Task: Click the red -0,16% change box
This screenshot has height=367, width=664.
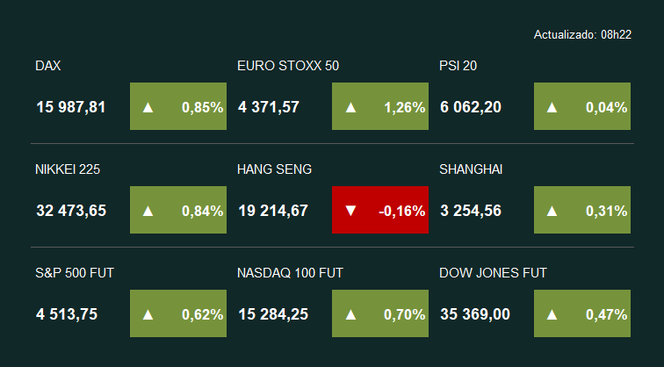Action: pos(380,211)
